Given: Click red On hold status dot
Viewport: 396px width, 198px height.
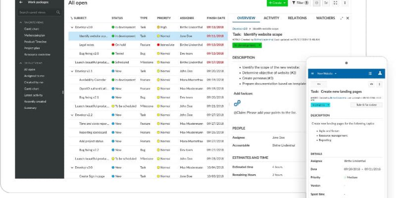Looking at the screenshot, I should coord(113,45).
